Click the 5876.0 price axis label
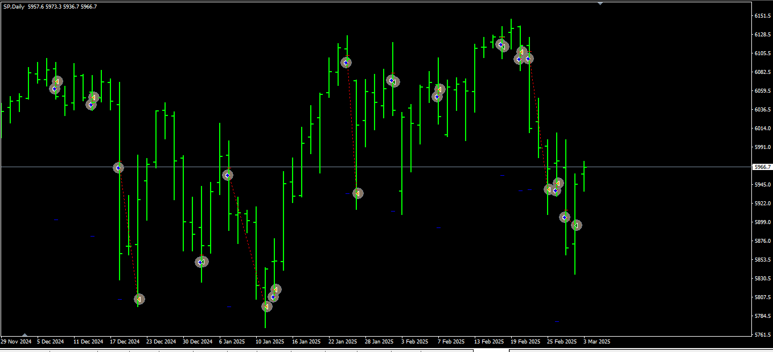Viewport: 773px width, 352px height. 762,241
